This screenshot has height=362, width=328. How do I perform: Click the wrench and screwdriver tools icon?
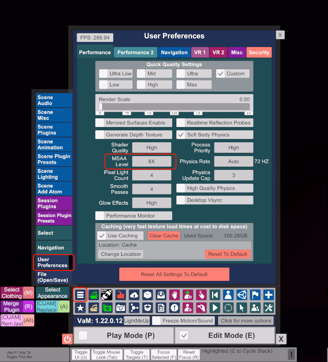[268, 308]
